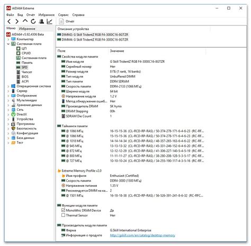
Task: Select the Фирма G.Skill International Enterprise row
Action: click(106, 230)
